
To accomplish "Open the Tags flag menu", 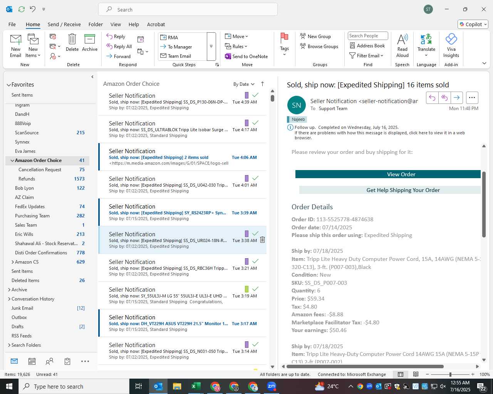I will (284, 45).
